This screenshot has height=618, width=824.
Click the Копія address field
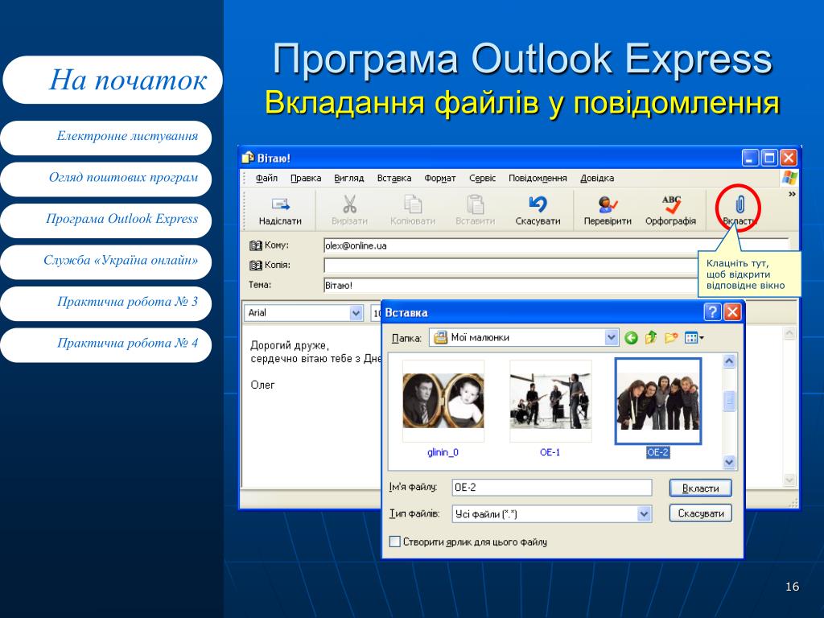[x=510, y=266]
